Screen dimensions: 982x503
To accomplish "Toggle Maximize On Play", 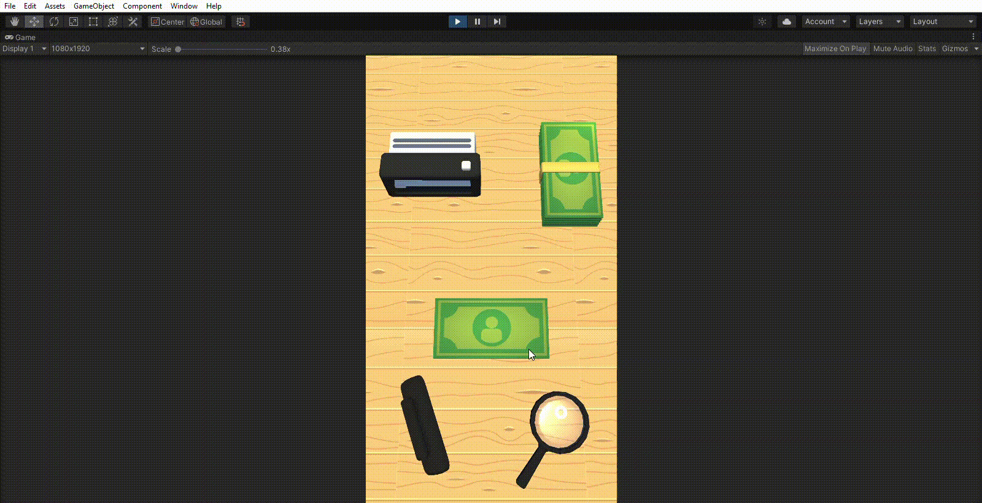I will [835, 48].
